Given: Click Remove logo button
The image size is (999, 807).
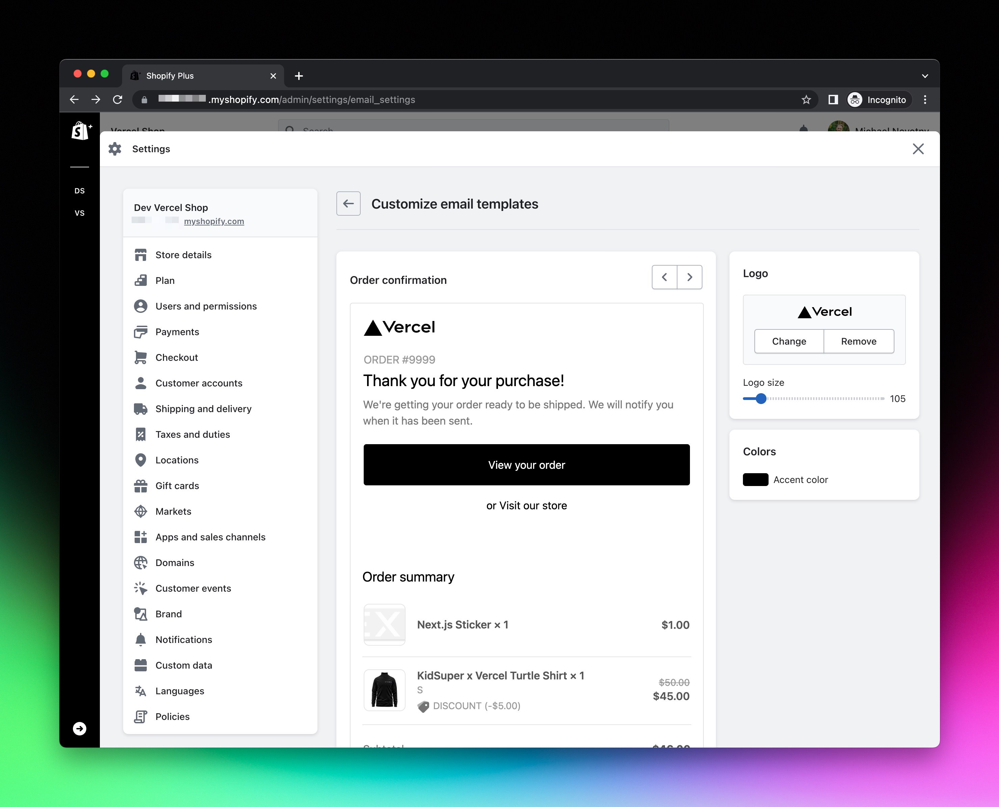Looking at the screenshot, I should 858,341.
